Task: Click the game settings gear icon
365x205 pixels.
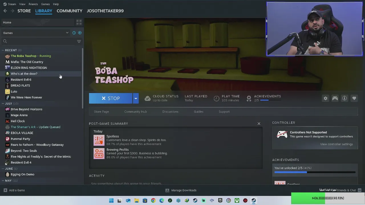Action: (325, 98)
